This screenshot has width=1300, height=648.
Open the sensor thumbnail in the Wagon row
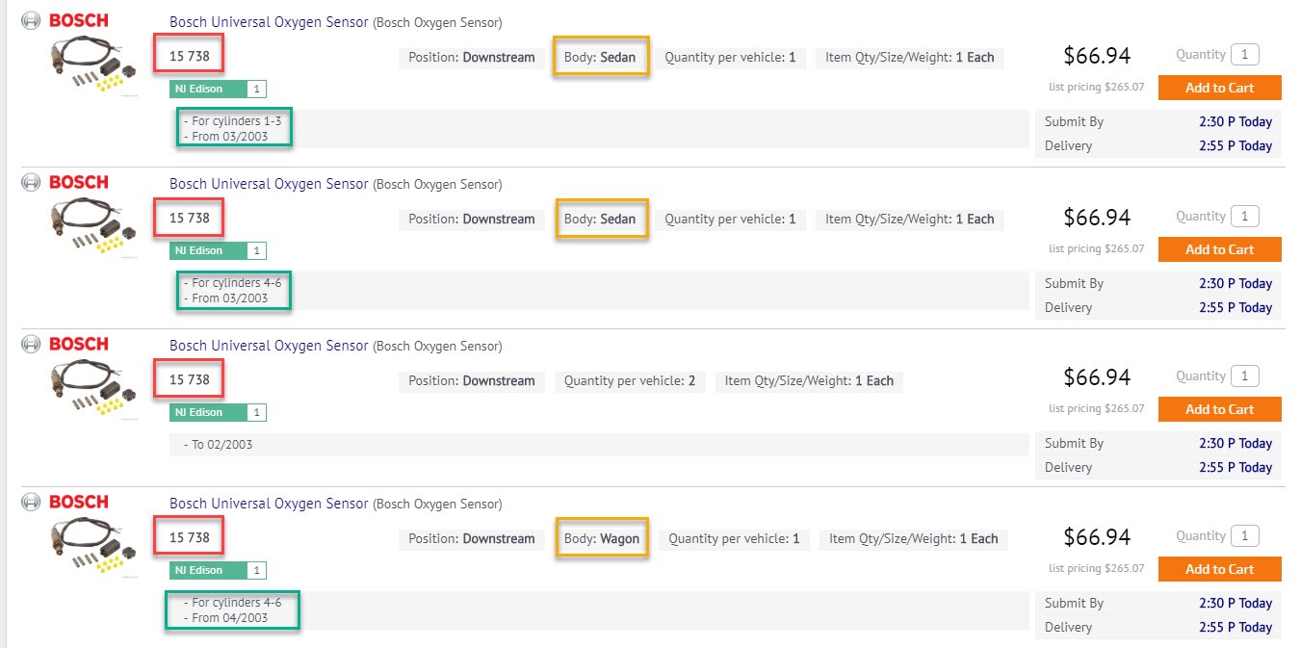click(x=93, y=546)
